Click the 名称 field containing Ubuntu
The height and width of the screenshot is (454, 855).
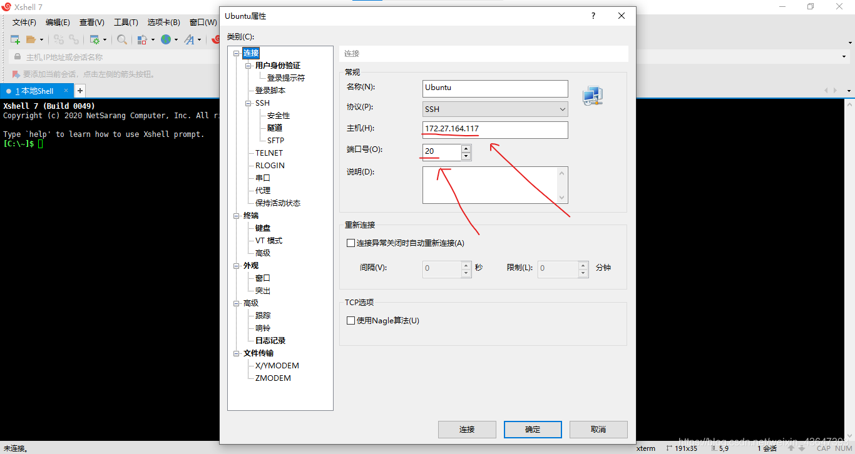click(x=496, y=88)
